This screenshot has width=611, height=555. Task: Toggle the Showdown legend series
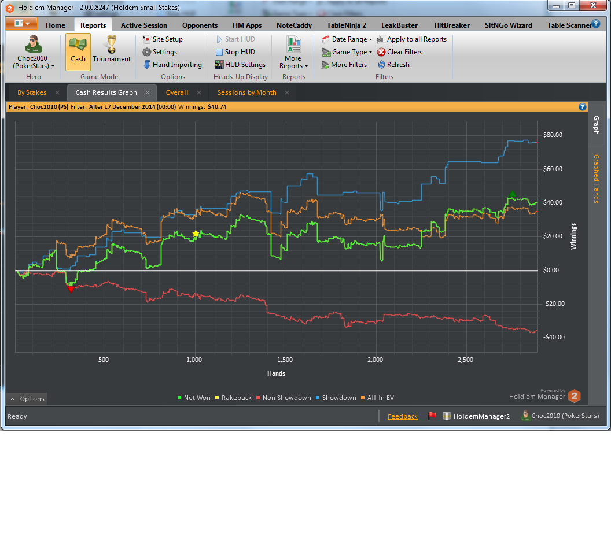pyautogui.click(x=336, y=398)
